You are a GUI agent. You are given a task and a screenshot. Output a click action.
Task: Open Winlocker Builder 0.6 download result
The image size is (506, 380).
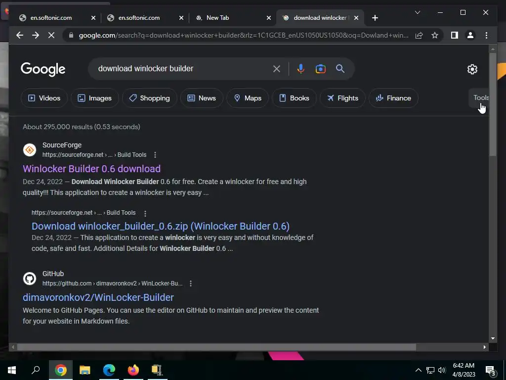click(91, 169)
